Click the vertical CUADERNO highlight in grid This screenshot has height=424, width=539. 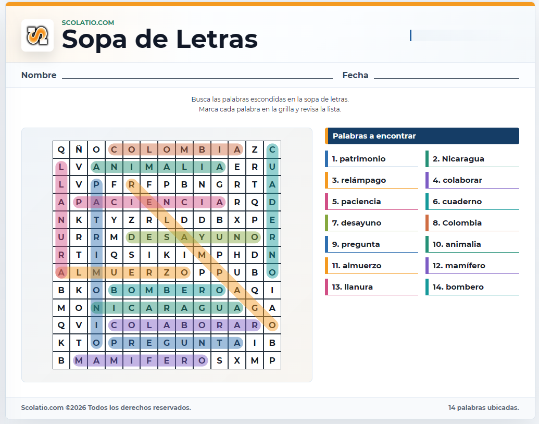click(x=272, y=211)
